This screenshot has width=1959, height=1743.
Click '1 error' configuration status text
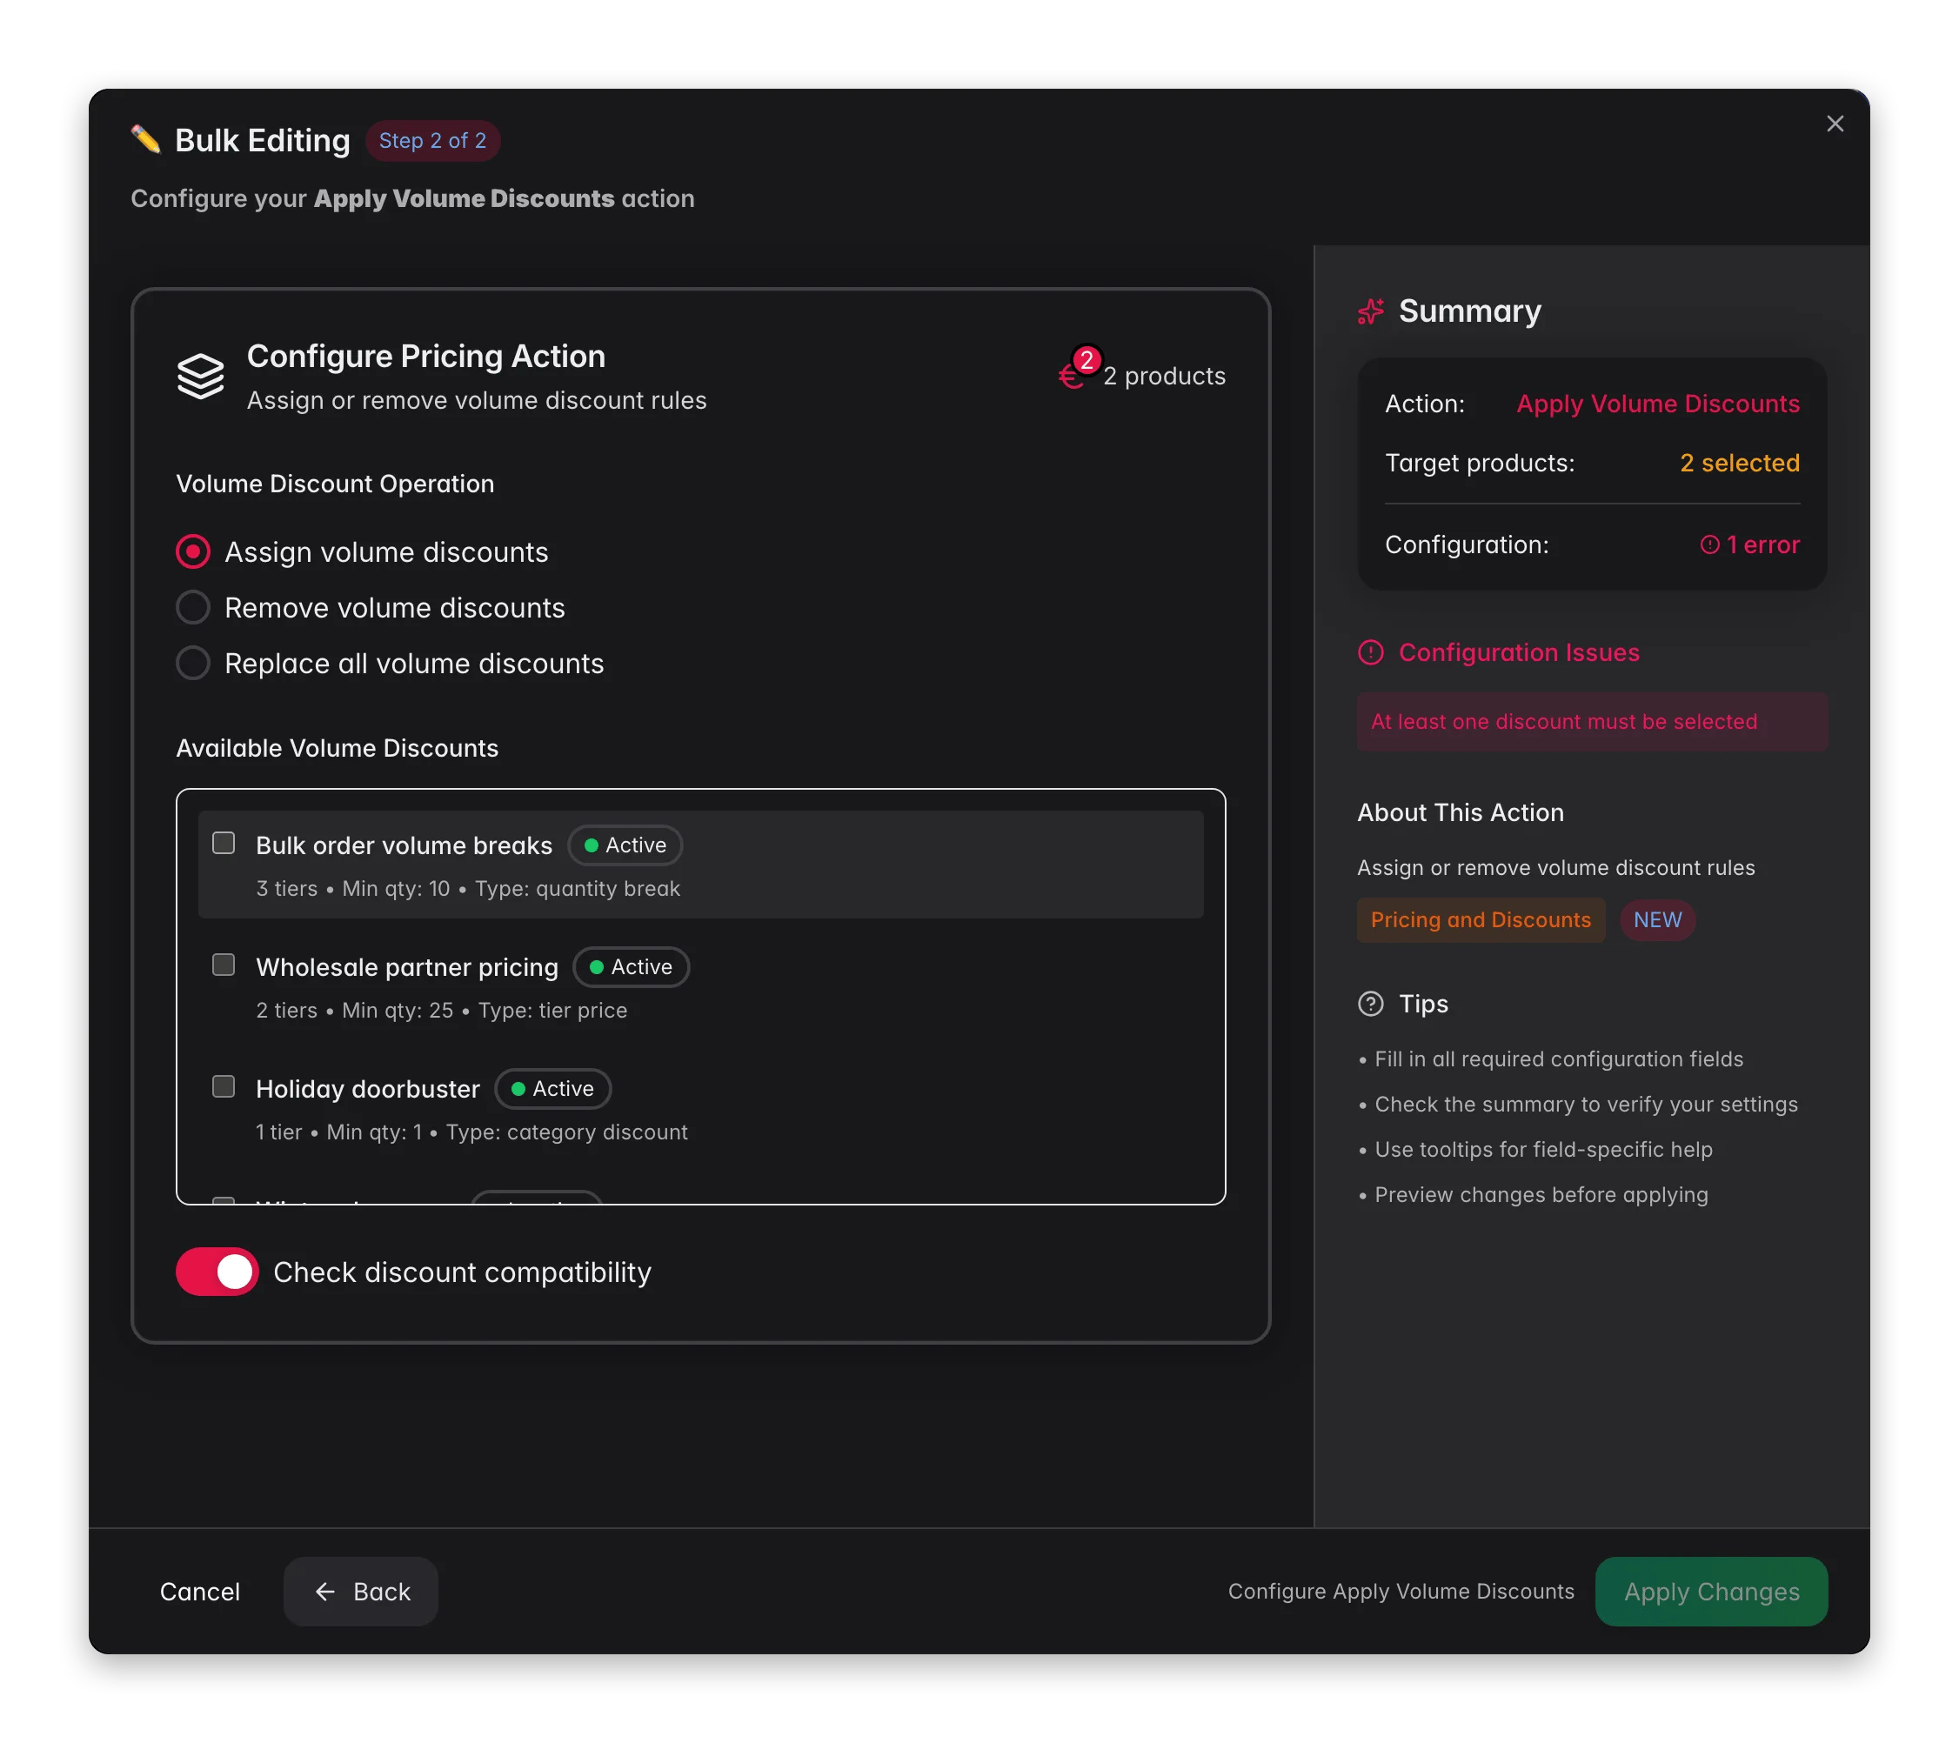[1762, 544]
